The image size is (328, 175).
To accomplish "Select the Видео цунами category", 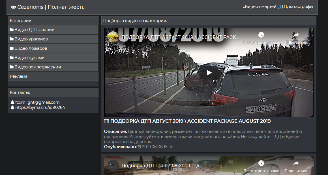I will (29, 58).
